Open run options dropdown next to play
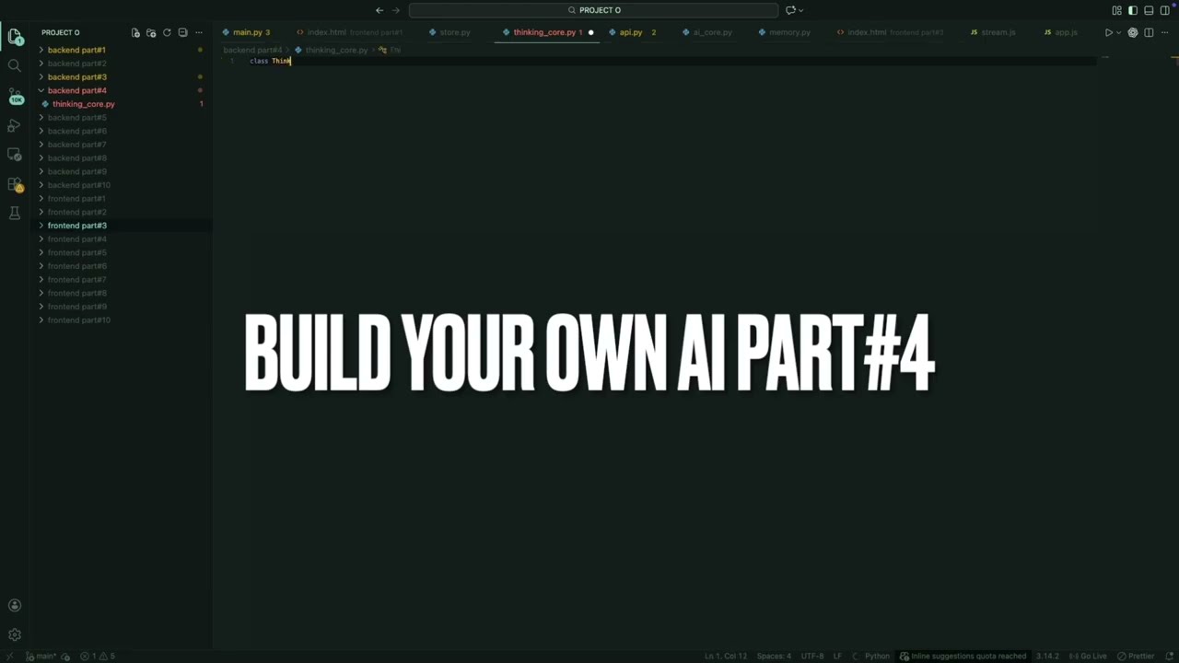This screenshot has height=663, width=1179. [x=1118, y=32]
